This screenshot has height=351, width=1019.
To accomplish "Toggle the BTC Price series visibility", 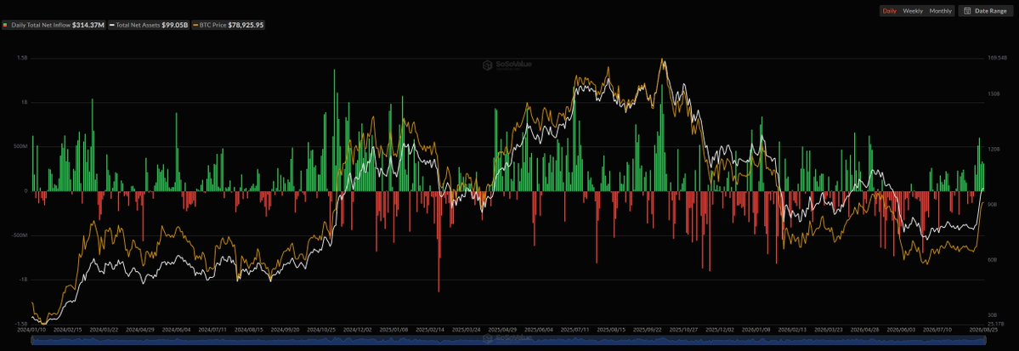I will click(228, 25).
